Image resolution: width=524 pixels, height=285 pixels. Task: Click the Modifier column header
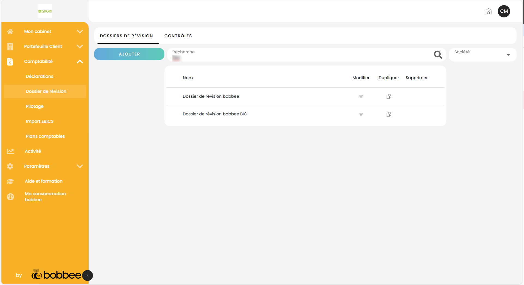point(361,78)
